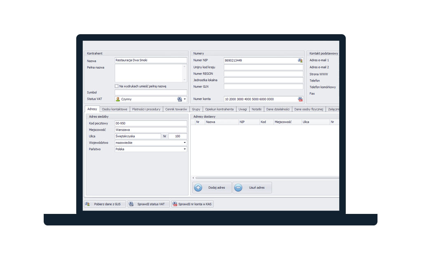Click the green contractor icon in Status VAT field

(118, 99)
